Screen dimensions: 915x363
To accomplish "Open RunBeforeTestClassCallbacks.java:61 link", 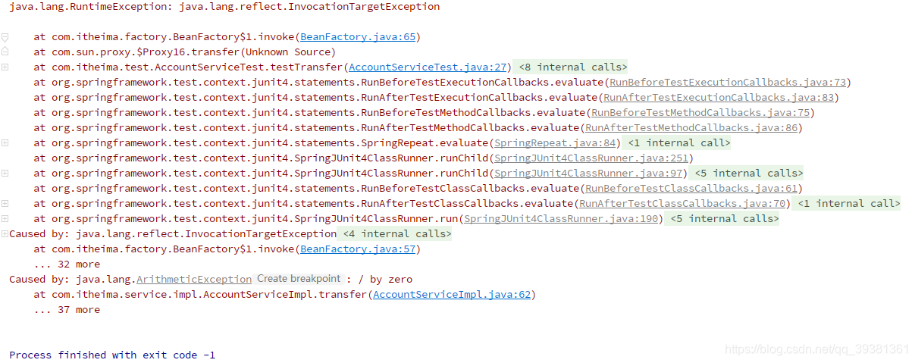I will 691,188.
